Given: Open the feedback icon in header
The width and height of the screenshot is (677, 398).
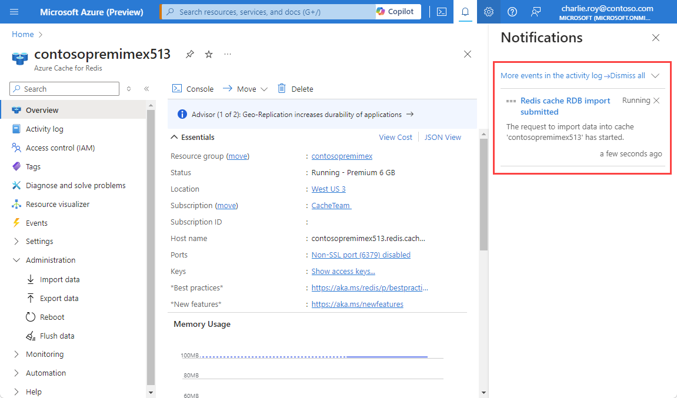Looking at the screenshot, I should [536, 12].
